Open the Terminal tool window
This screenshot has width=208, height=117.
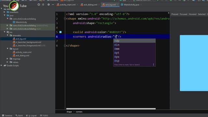coord(7,116)
